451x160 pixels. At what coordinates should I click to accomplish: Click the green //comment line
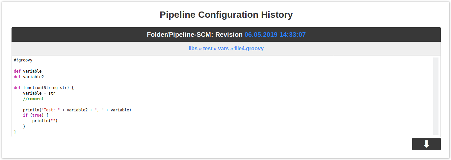coord(33,99)
